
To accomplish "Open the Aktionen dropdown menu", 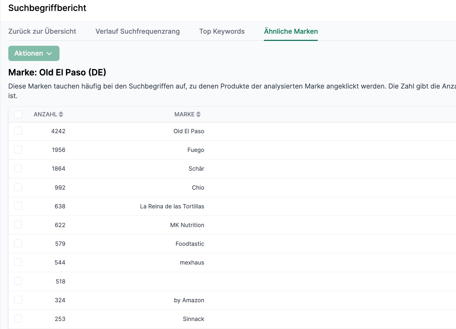I will click(34, 53).
